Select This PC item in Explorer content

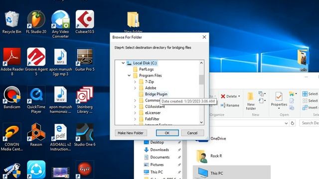click(x=231, y=173)
